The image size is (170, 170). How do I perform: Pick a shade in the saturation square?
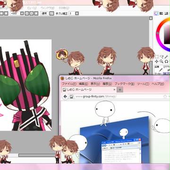[167, 34]
